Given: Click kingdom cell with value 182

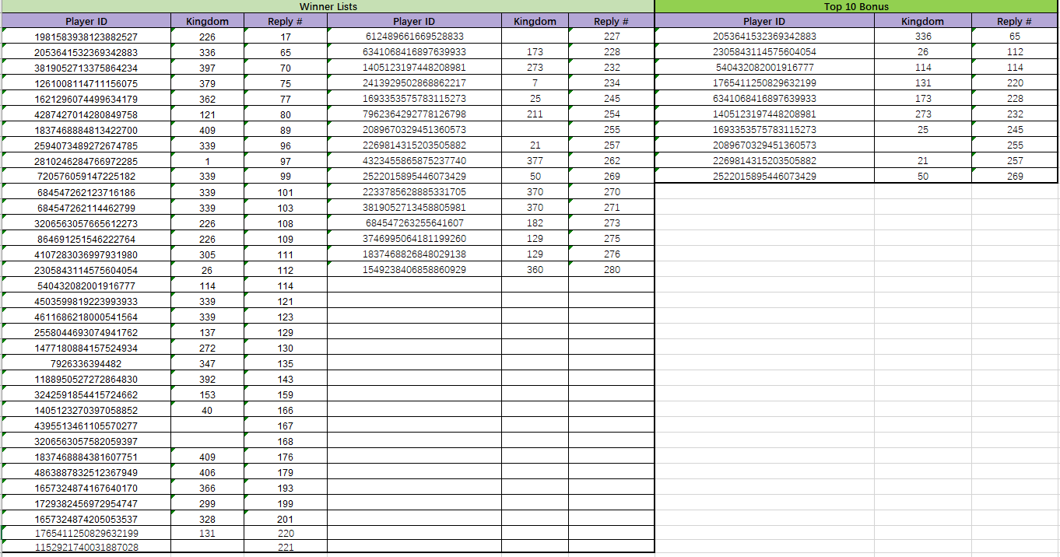Looking at the screenshot, I should [535, 223].
